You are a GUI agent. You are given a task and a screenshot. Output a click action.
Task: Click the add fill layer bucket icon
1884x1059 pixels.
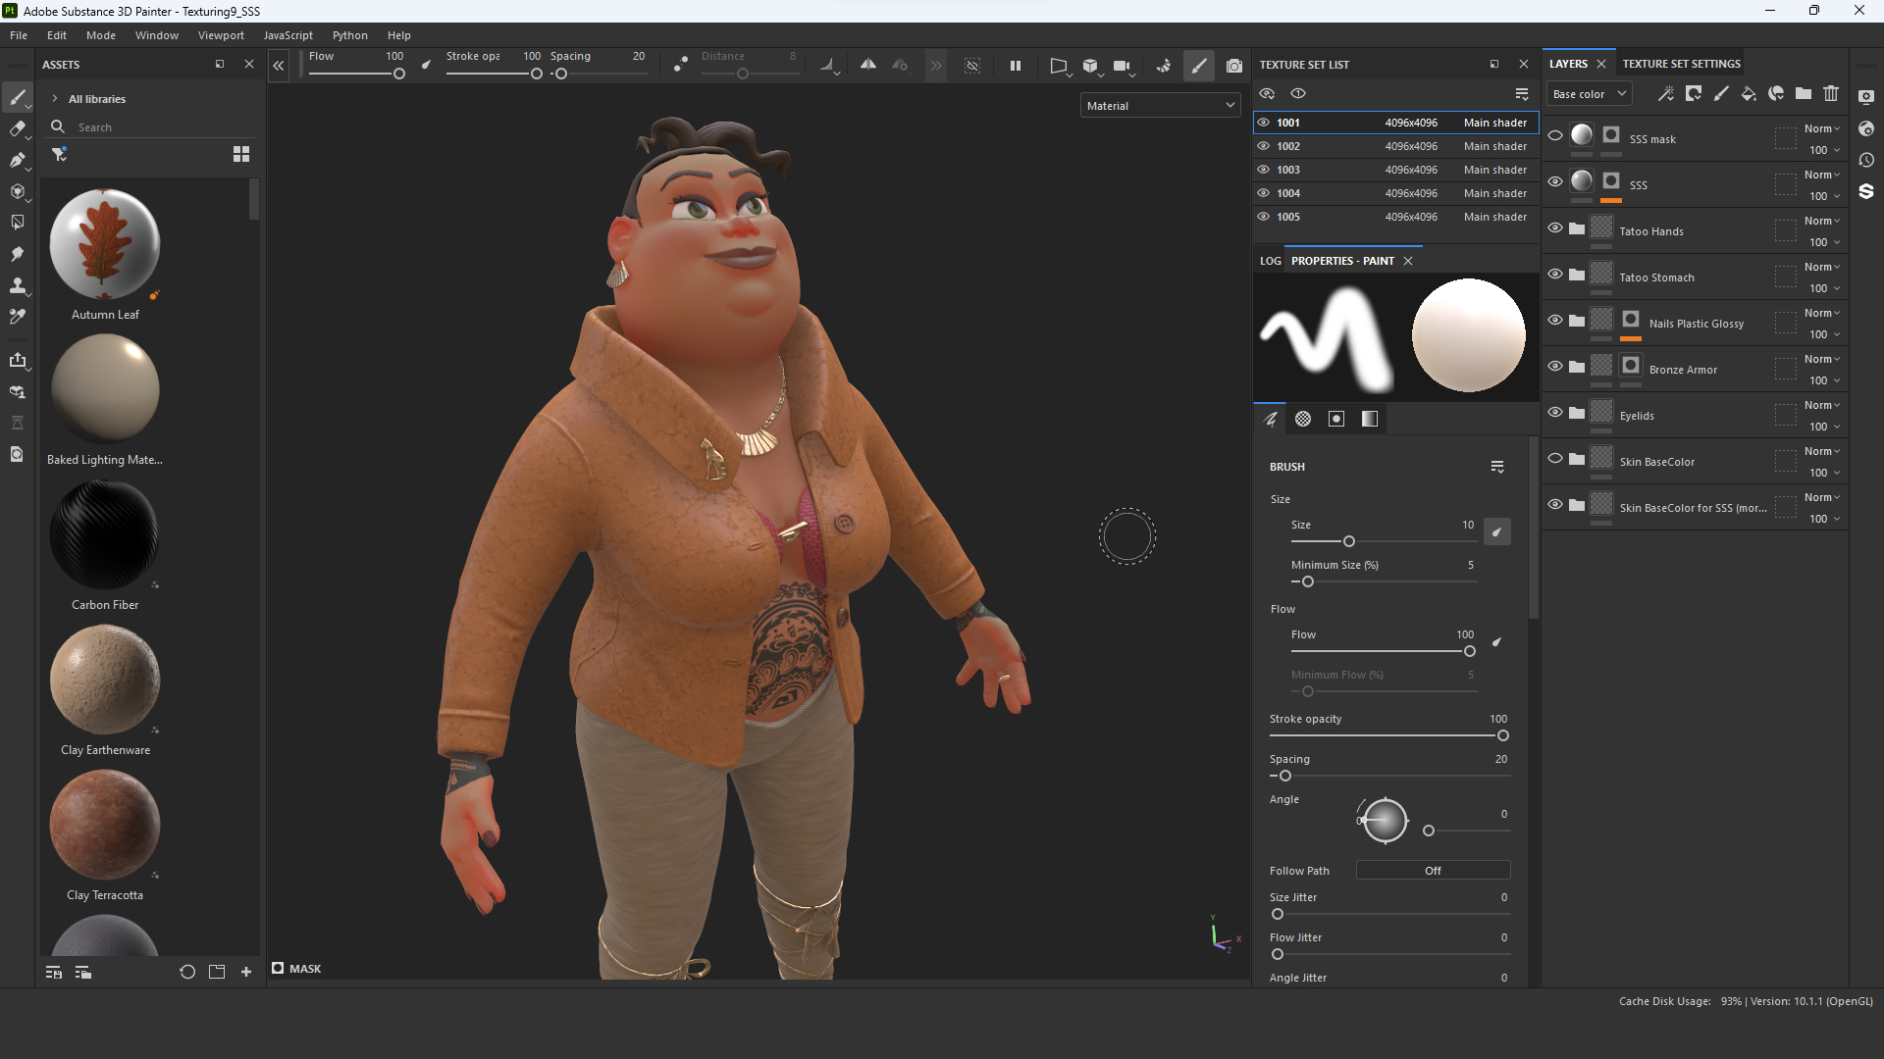(1749, 94)
